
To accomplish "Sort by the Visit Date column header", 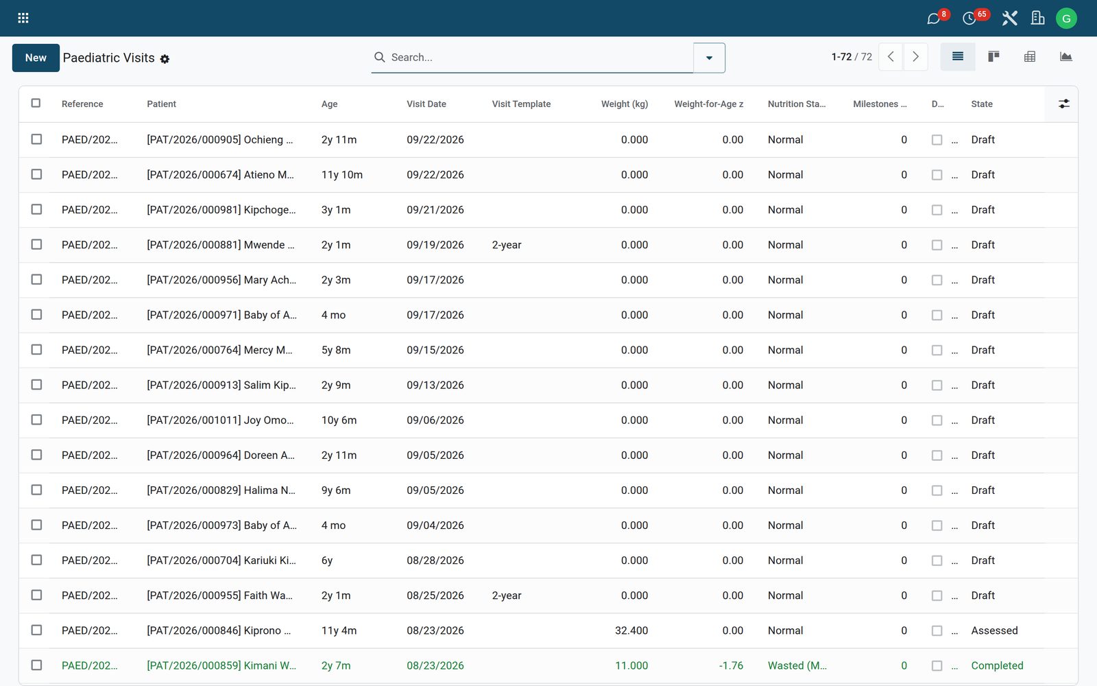I will 426,104.
